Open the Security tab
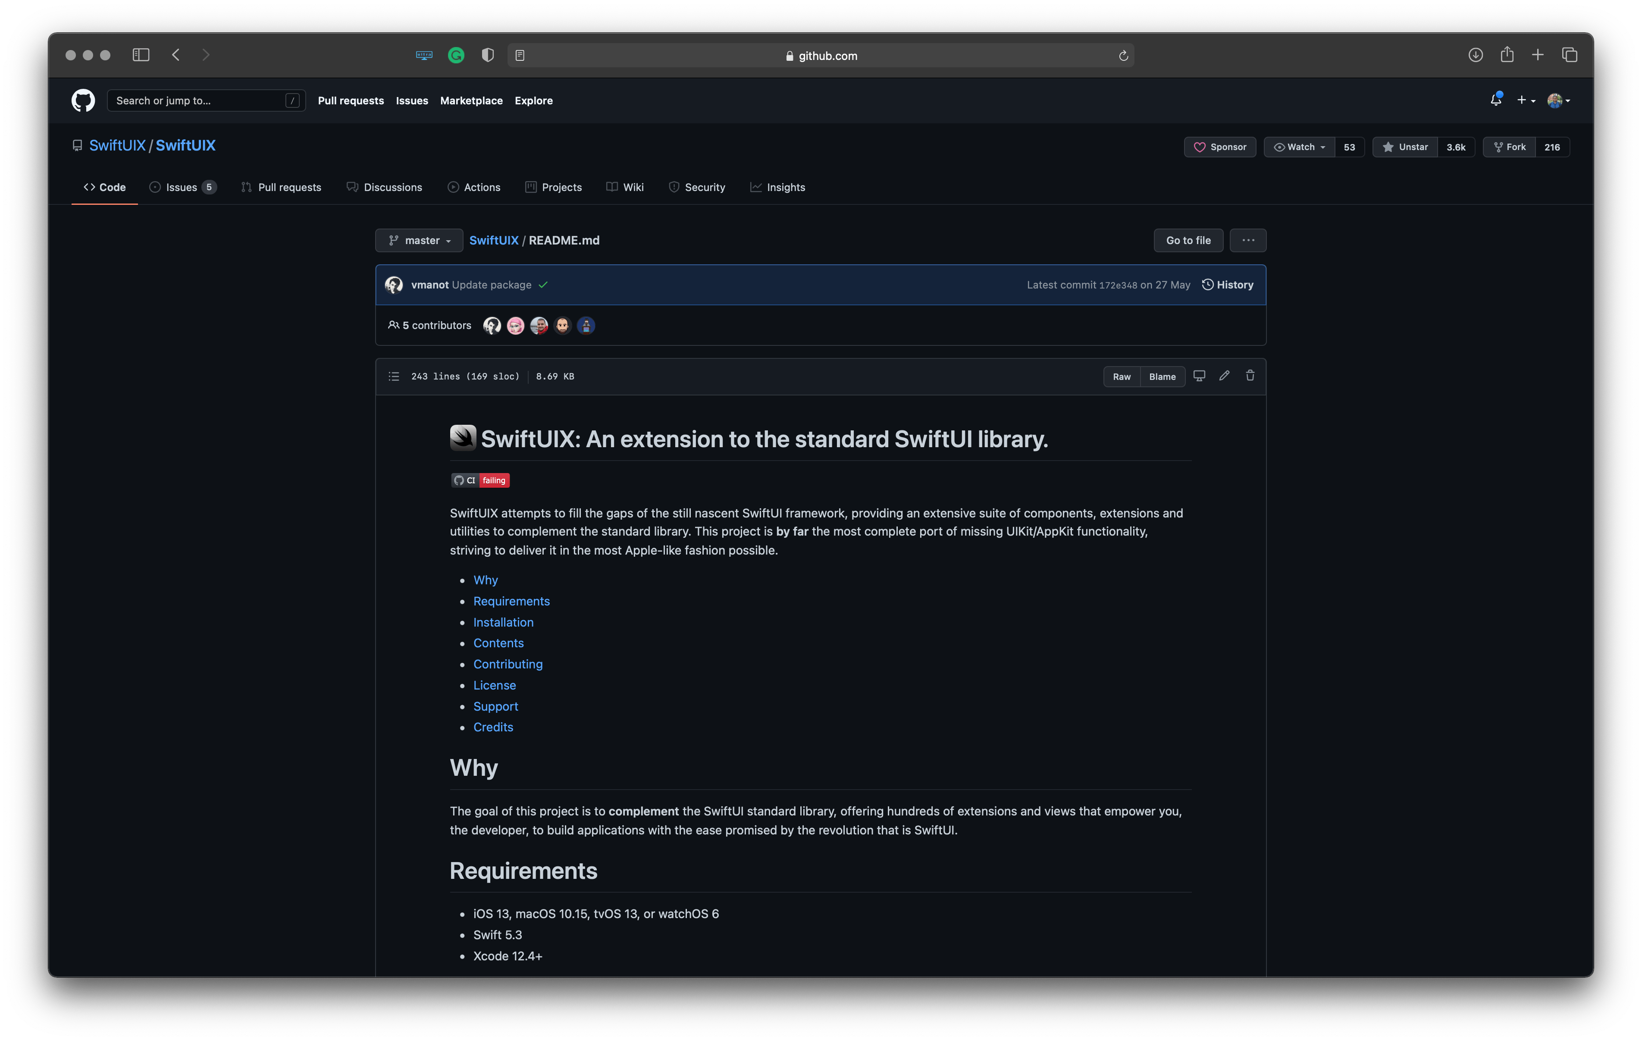 696,187
